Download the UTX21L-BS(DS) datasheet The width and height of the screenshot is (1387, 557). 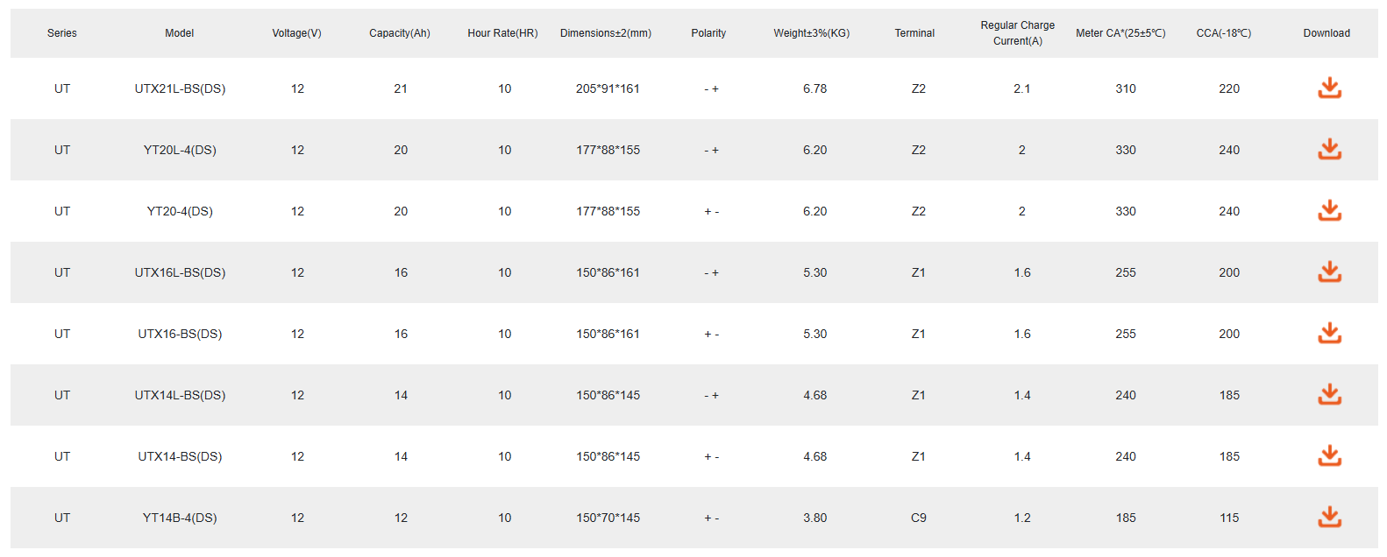[1329, 88]
